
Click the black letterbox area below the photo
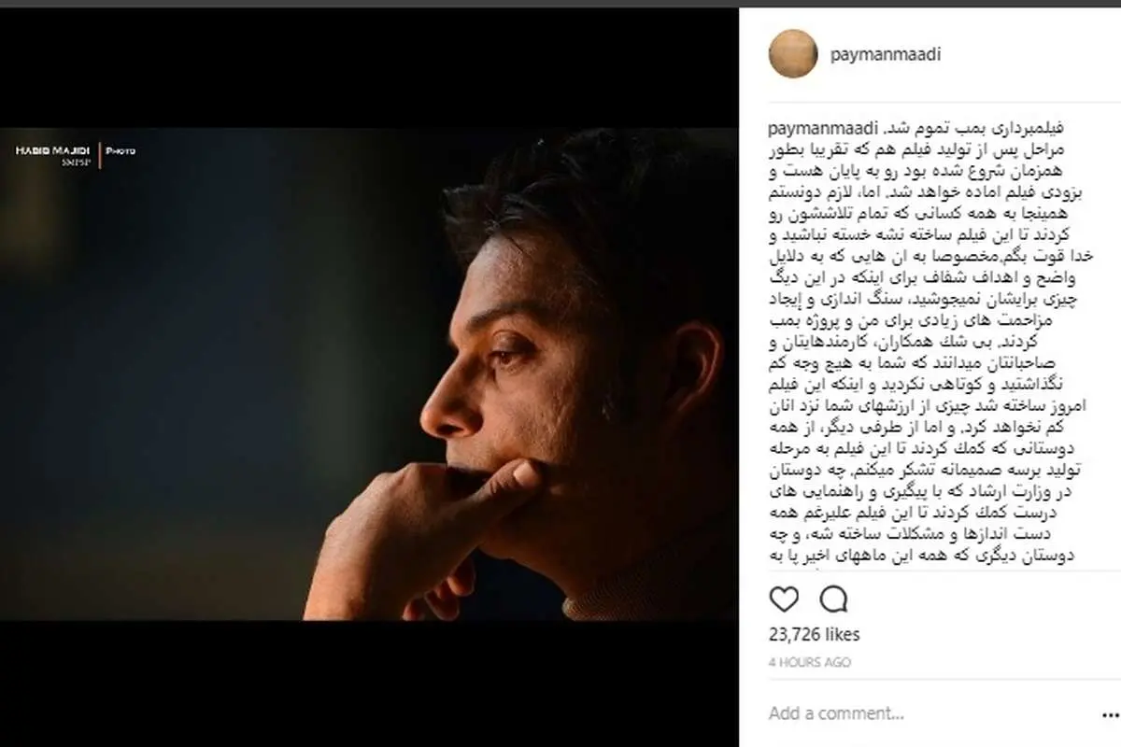coord(369,684)
